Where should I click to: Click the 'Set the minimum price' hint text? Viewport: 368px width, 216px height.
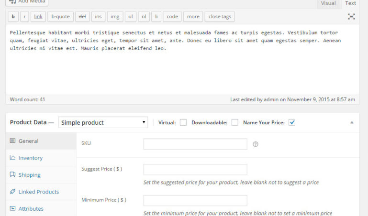coord(238,213)
